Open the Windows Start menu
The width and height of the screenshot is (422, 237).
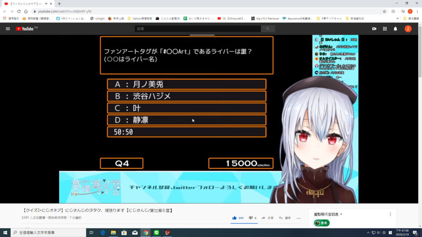tap(5, 232)
